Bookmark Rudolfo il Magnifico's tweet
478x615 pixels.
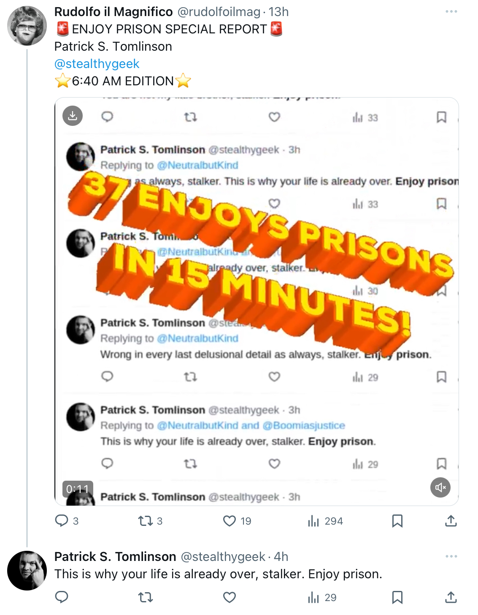(397, 521)
